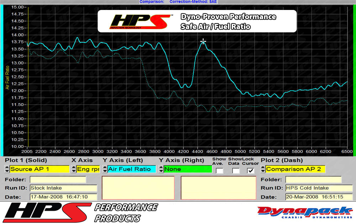Click the green None field for Y Axis (Right)
The height and width of the screenshot is (224, 356).
189,169
